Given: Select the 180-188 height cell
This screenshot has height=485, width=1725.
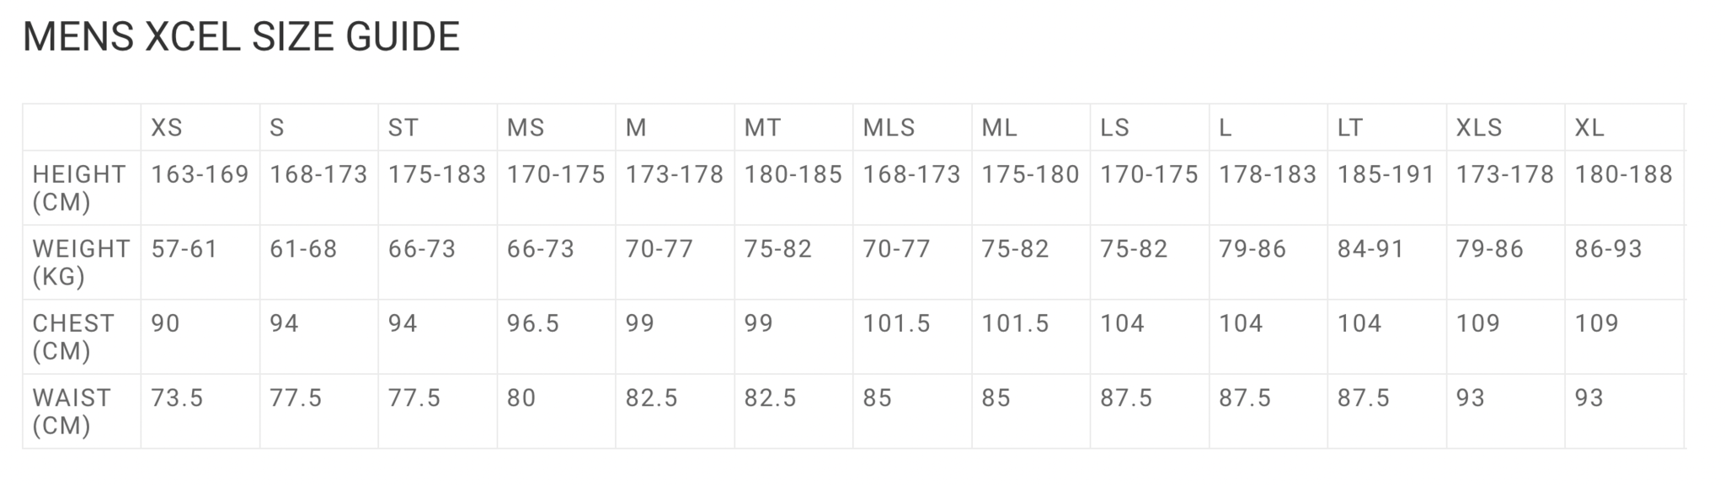Looking at the screenshot, I should (x=1623, y=175).
